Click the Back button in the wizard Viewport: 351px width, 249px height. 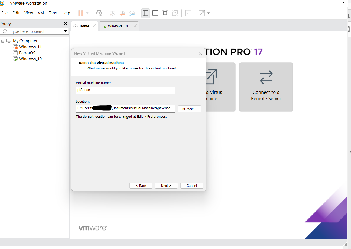tap(141, 186)
